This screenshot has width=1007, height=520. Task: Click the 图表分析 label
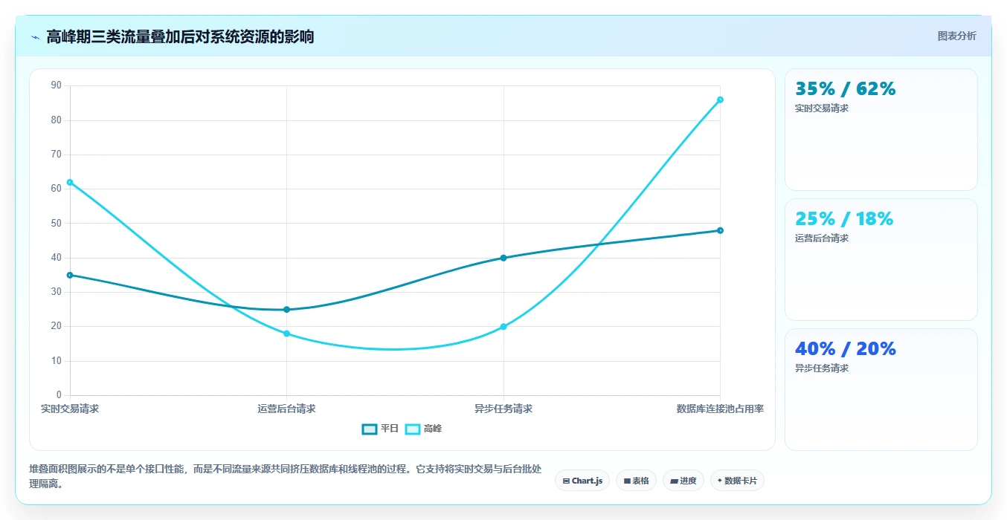[956, 36]
